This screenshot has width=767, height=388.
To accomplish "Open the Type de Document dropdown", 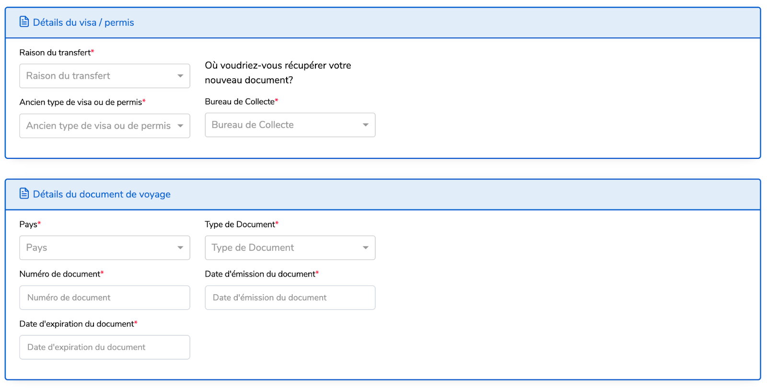I will pyautogui.click(x=290, y=248).
